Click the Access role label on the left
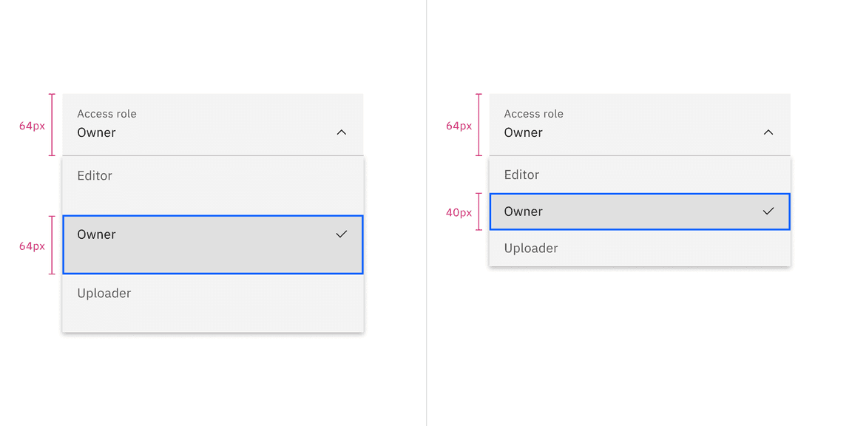Screen dimensions: 852x426 pos(106,113)
